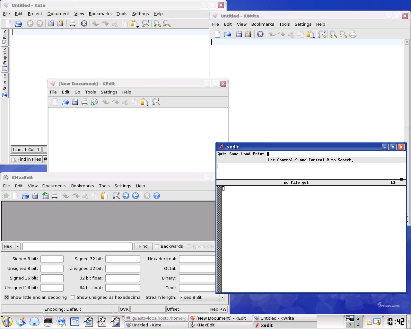Open the K menu on the taskbar
This screenshot has height=329, width=411.
click(7, 321)
